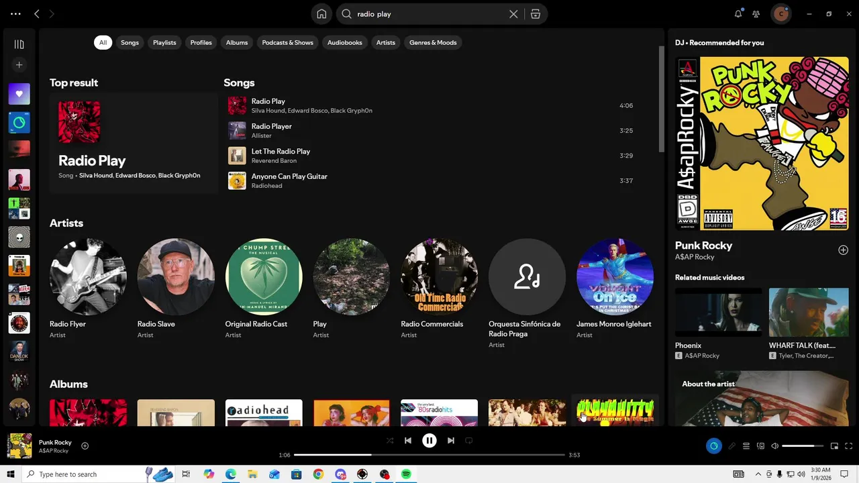
Task: Open Spotify icon in taskbar
Action: coord(406,474)
